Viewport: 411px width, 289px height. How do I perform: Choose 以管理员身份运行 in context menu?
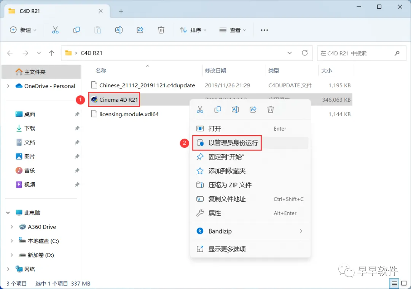point(250,143)
